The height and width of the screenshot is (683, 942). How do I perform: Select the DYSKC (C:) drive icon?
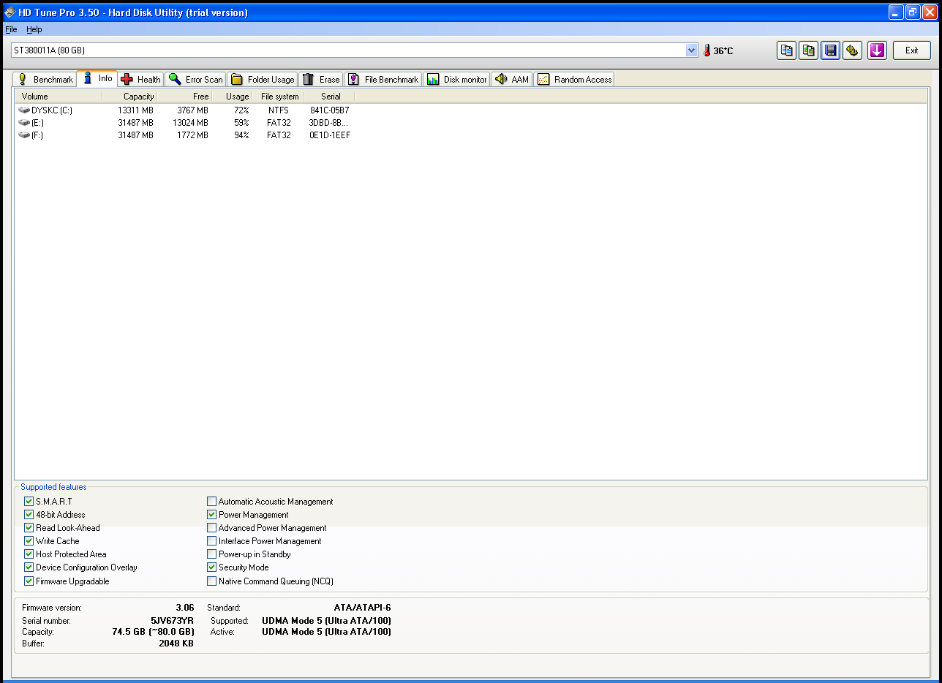pos(24,110)
